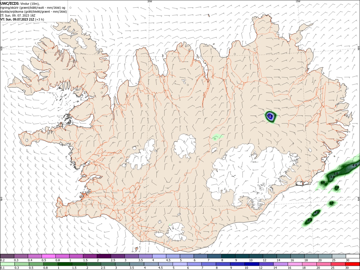Click the 1.3 precipitation value near the southeast coast

pyautogui.click(x=323, y=183)
